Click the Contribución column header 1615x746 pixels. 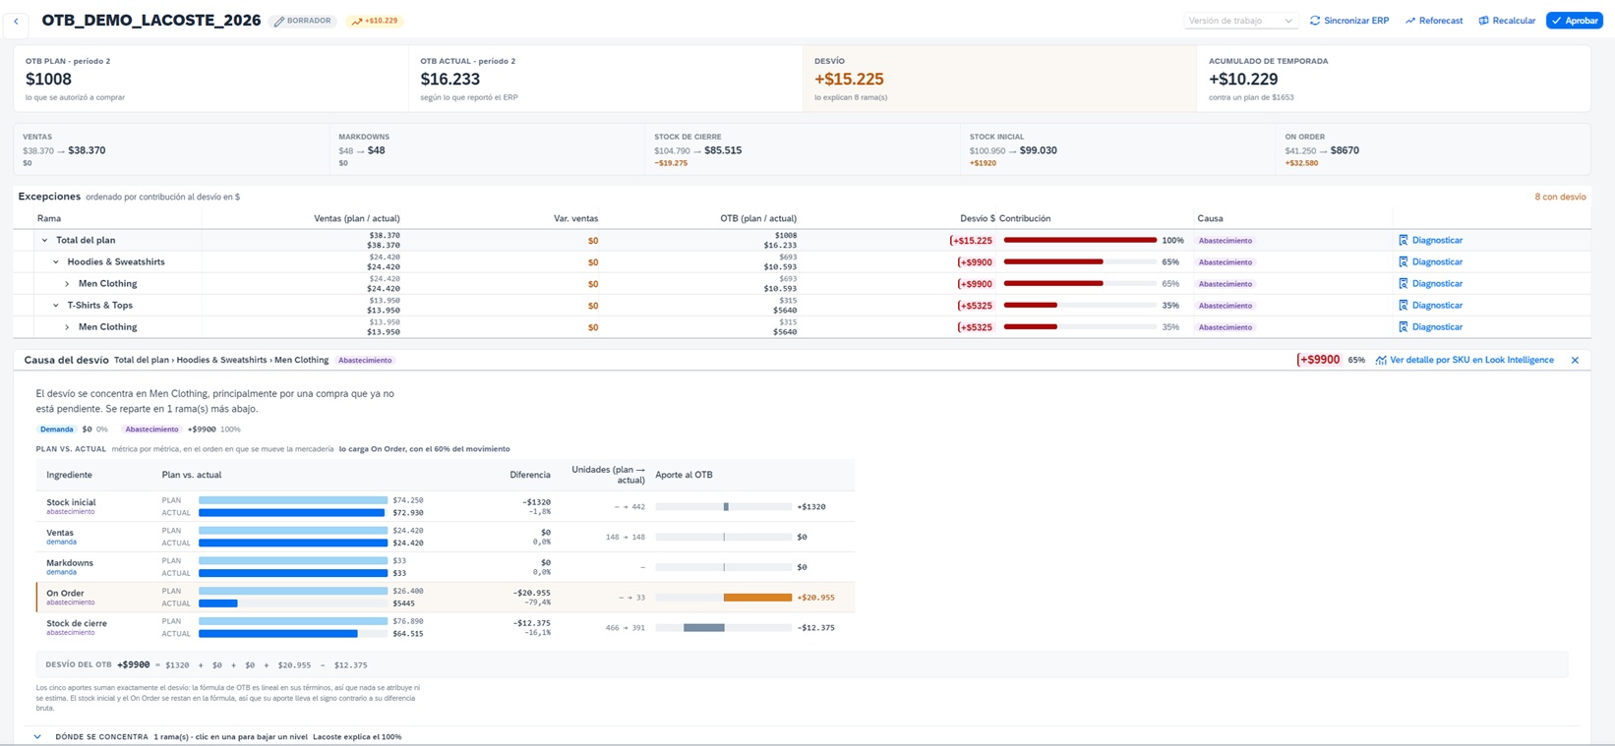pos(1025,218)
